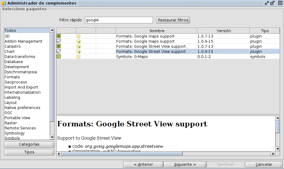This screenshot has width=284, height=169.
Task: Toggle checkbox for Google maps support 1.0.9-15
Action: [59, 41]
